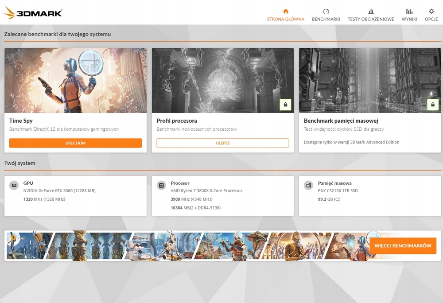Click the Time Spy title
443x303 pixels.
click(x=21, y=120)
